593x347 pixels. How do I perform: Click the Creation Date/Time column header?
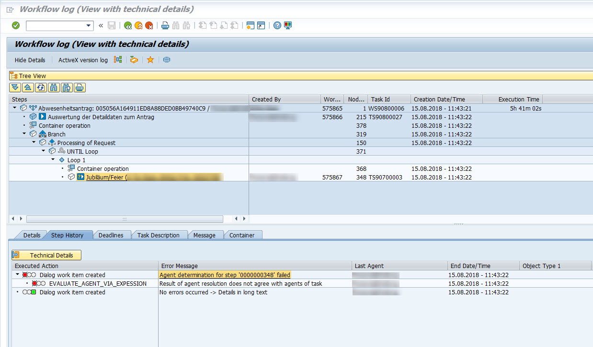(x=446, y=99)
